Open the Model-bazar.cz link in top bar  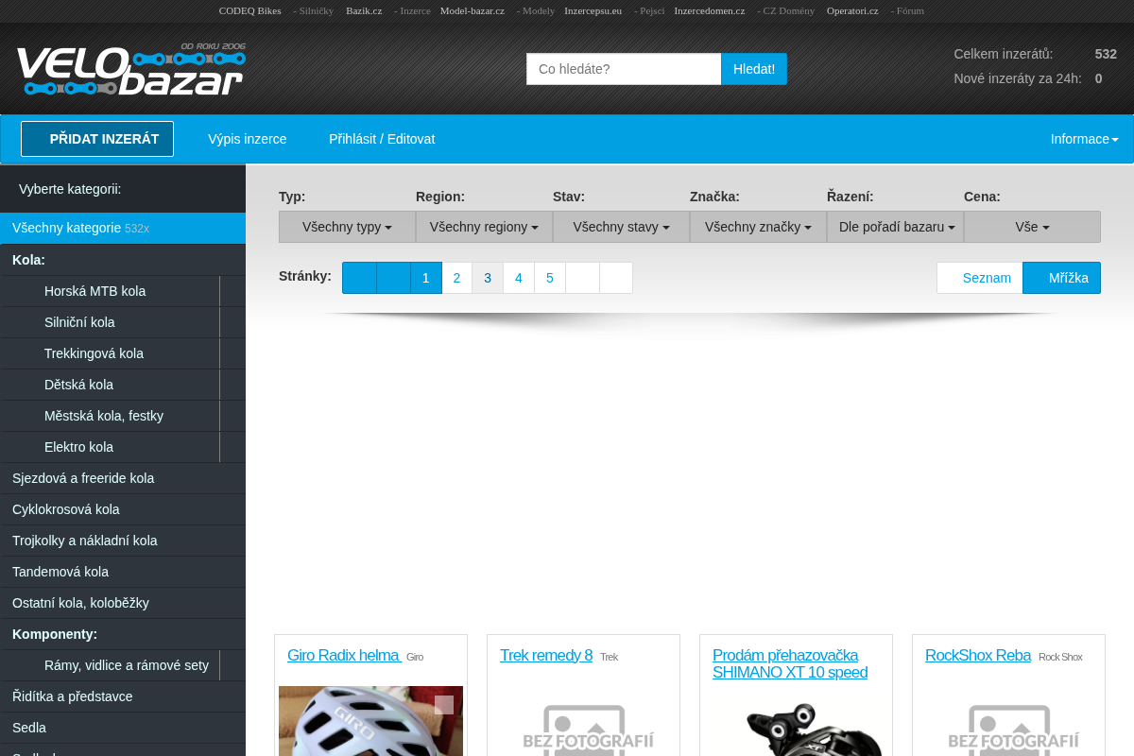[x=472, y=10]
